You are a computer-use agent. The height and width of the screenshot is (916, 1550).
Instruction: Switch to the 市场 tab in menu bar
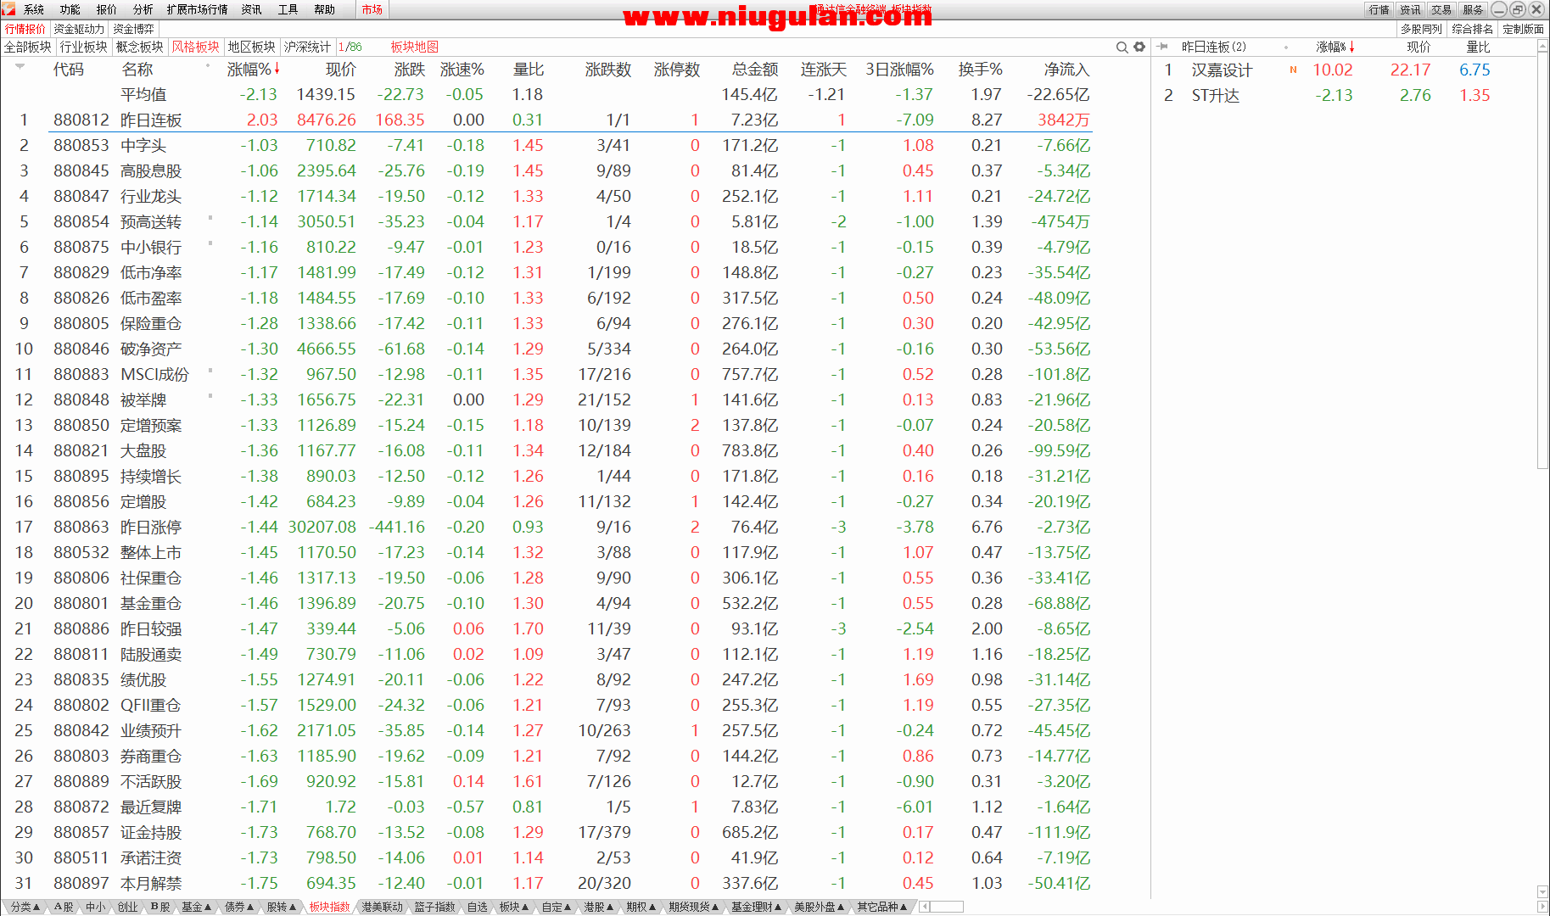[x=372, y=9]
